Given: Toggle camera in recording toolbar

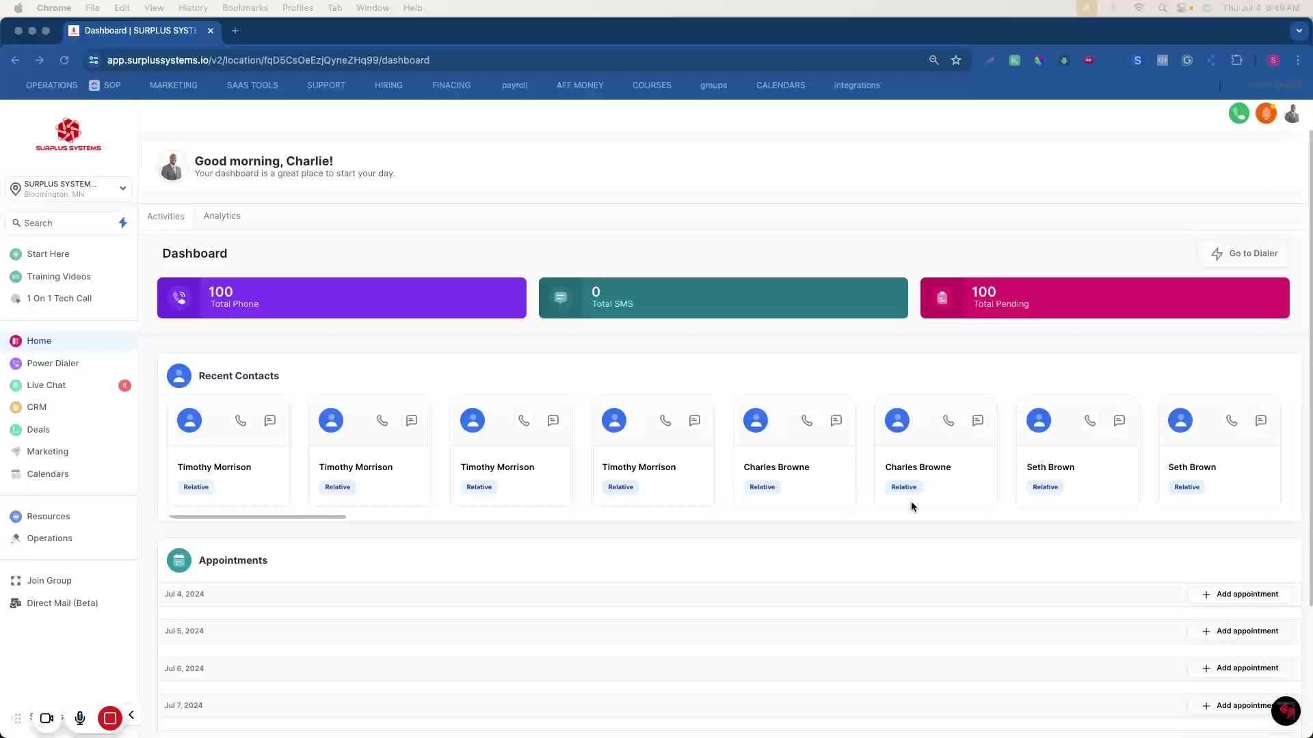Looking at the screenshot, I should pos(47,718).
